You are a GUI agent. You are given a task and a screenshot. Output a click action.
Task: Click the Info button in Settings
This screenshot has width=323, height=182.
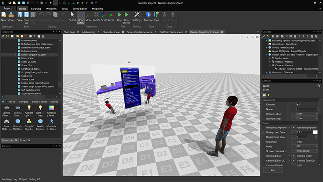tap(273, 170)
